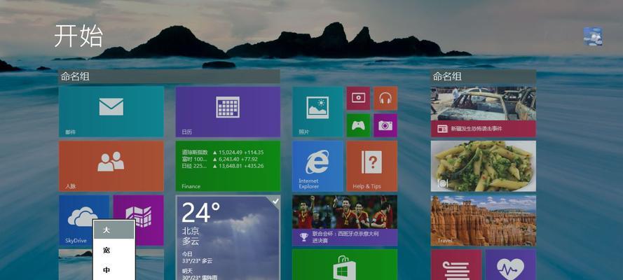623x280 pixels.
Task: Open the 邮件 Mail tile
Action: point(111,112)
